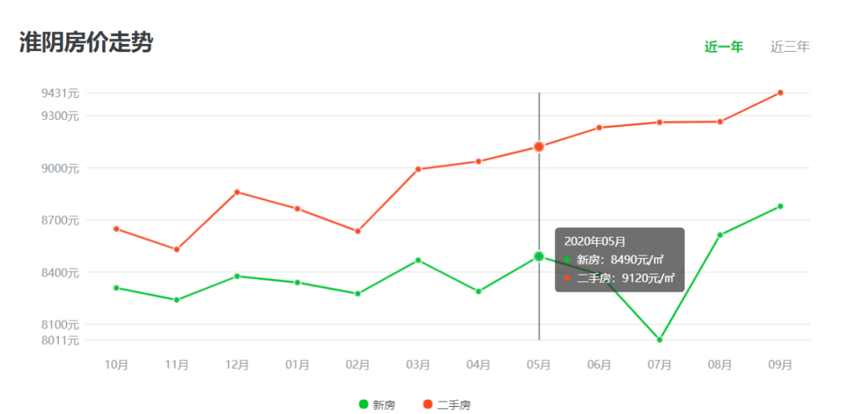Viewport: 847px width, 414px height.
Task: Click the 淮阴房价走势 chart title
Action: click(x=85, y=42)
